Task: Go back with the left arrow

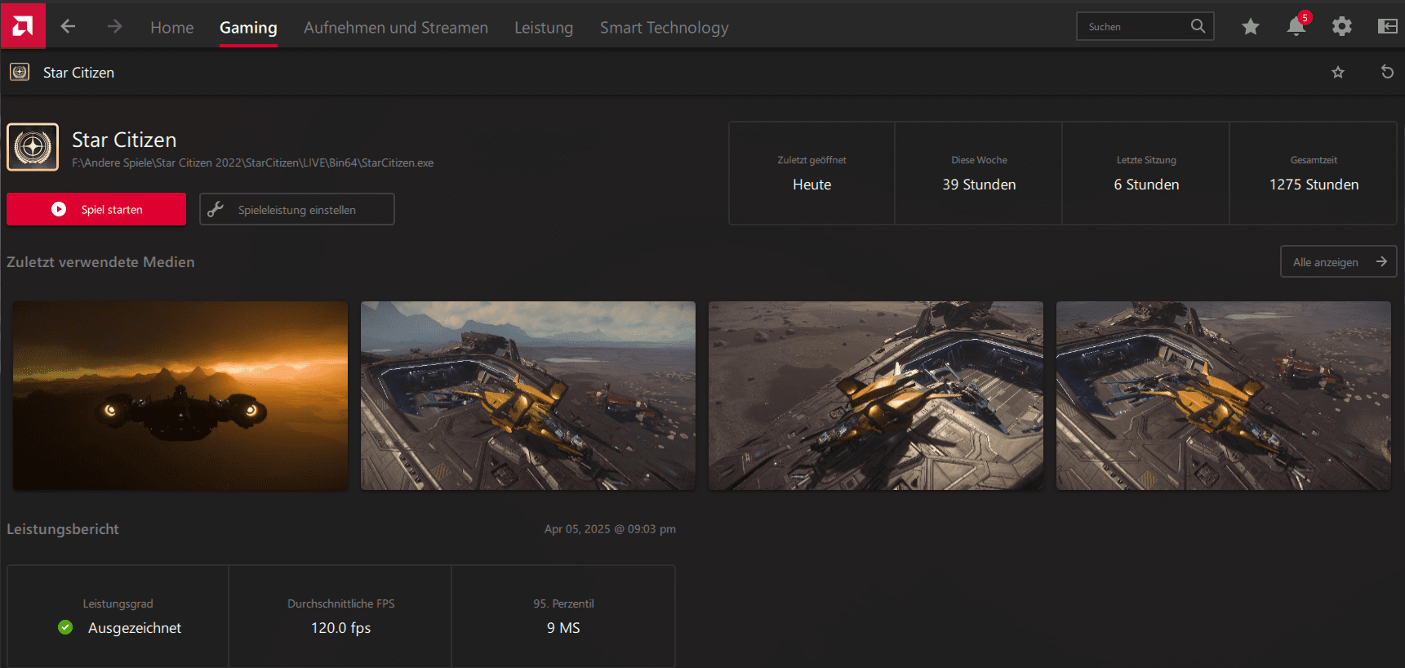Action: click(68, 27)
